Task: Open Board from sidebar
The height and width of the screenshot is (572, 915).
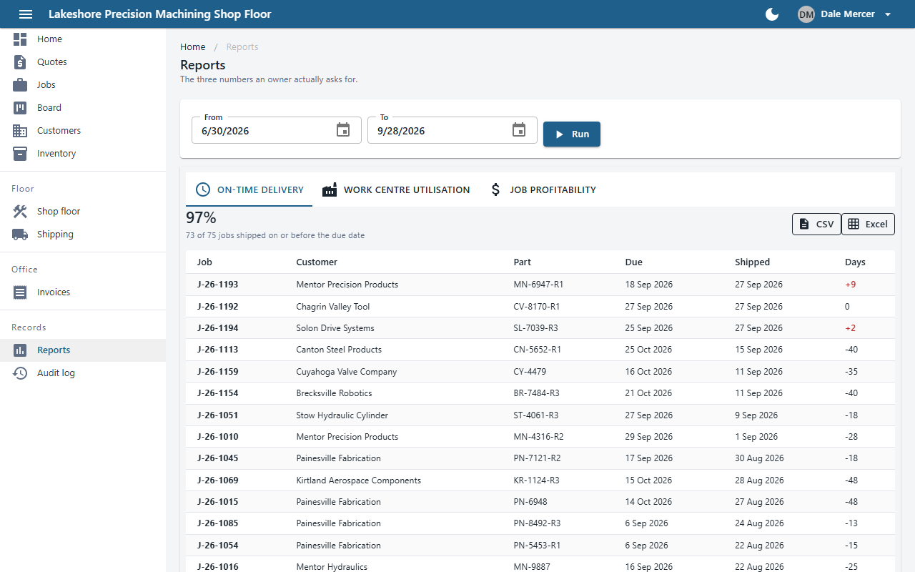Action: pos(83,108)
